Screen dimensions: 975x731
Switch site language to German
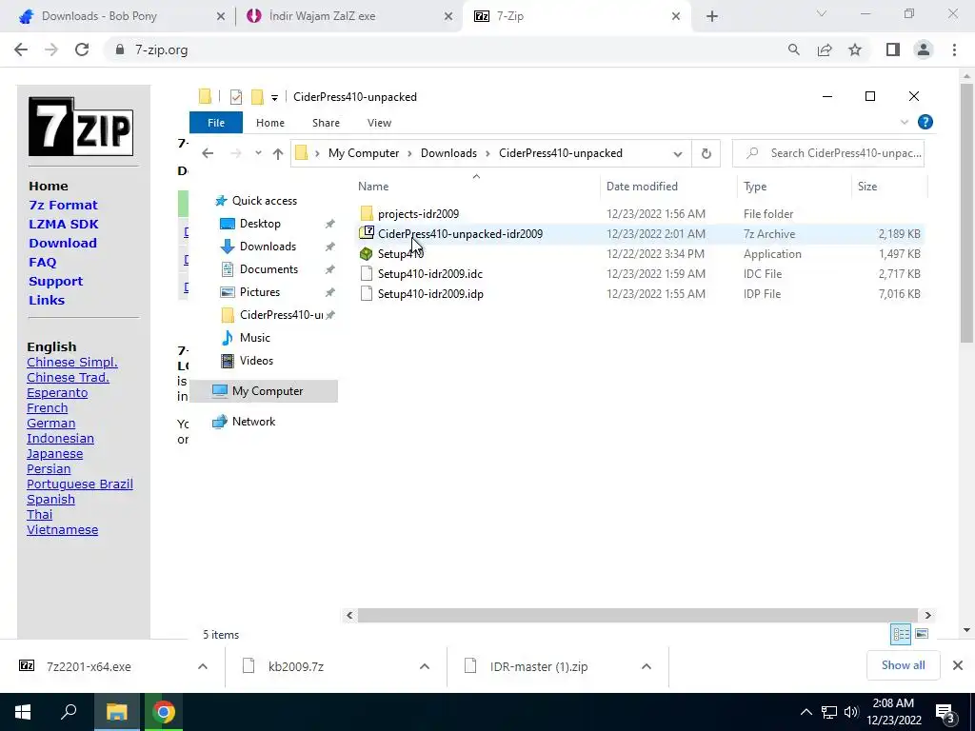[51, 424]
